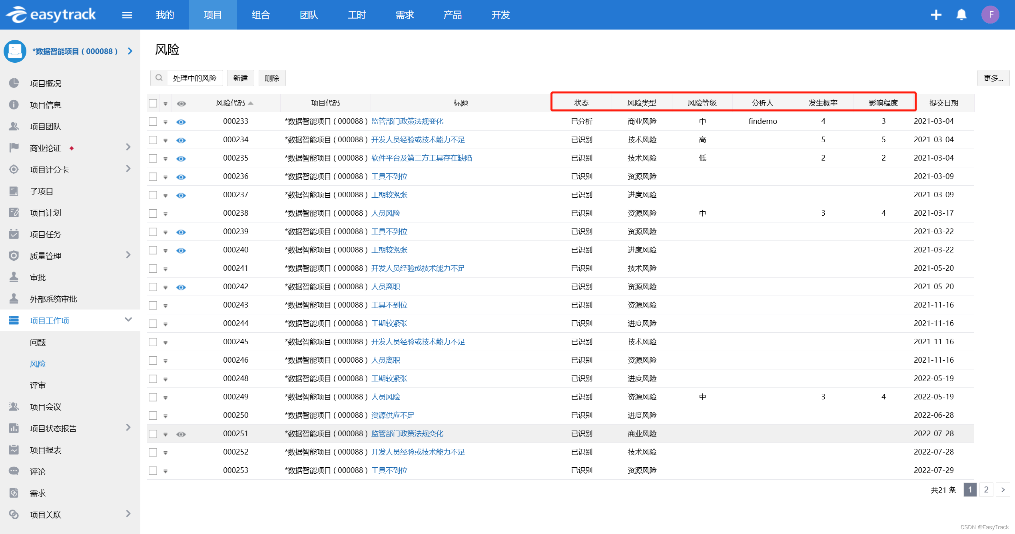
Task: Open 审批 sidebar item
Action: pyautogui.click(x=38, y=278)
